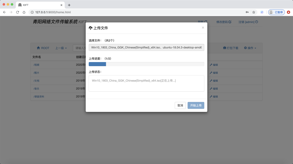Click the upload progress bar
Screen dimensions: 293x164
click(146, 64)
